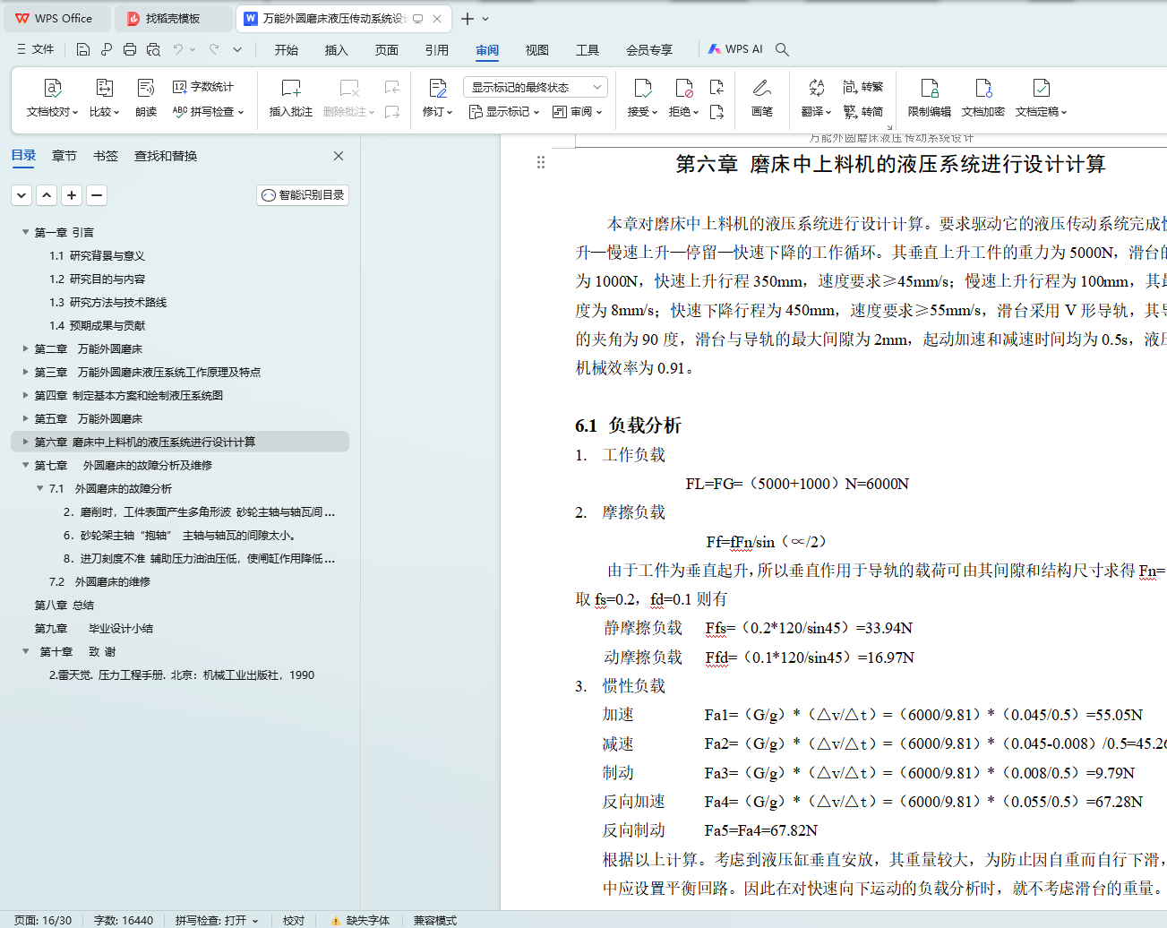
Task: Go to previous revision icon
Action: coord(717,87)
